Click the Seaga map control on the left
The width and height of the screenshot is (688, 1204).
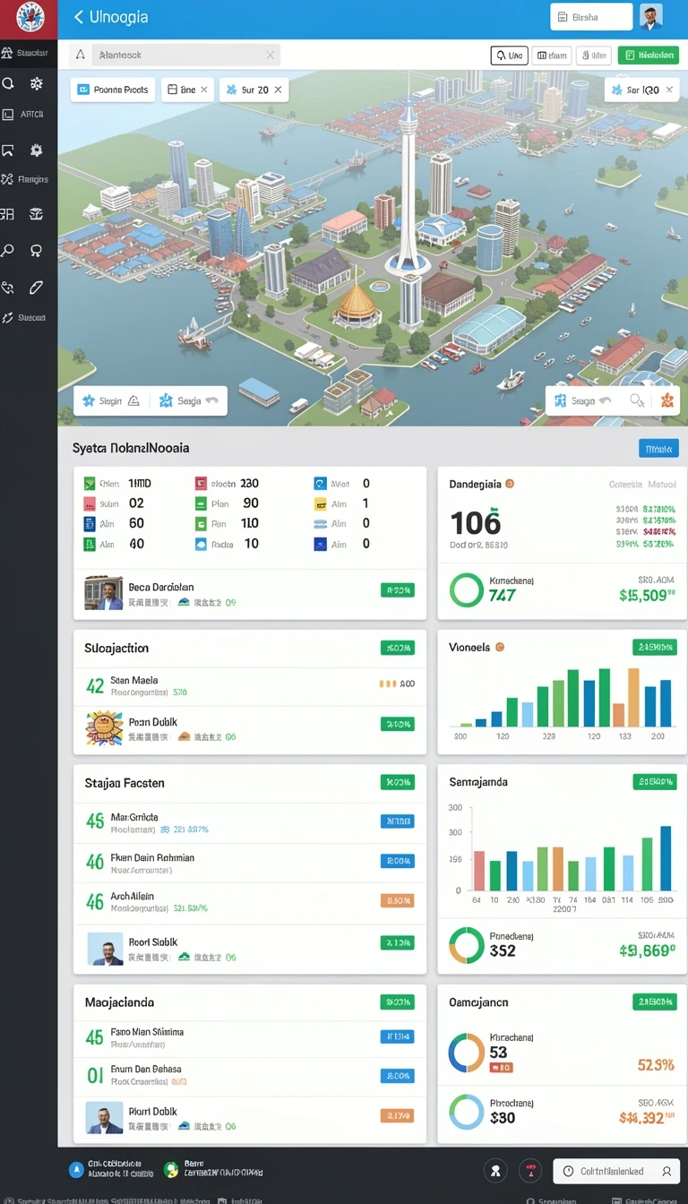pos(188,401)
